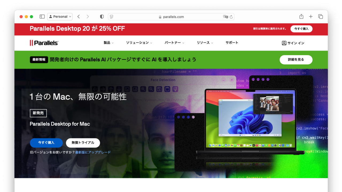Open the Personal profile dropdown

[60, 17]
